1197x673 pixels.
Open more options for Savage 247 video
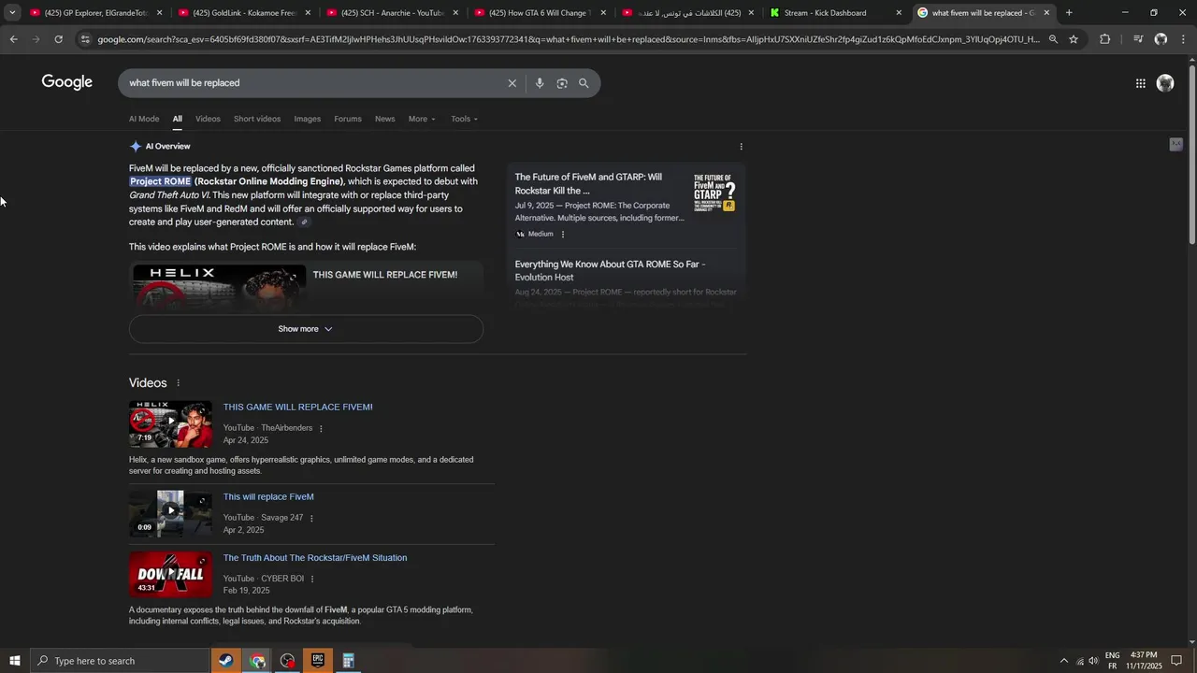coord(311,519)
